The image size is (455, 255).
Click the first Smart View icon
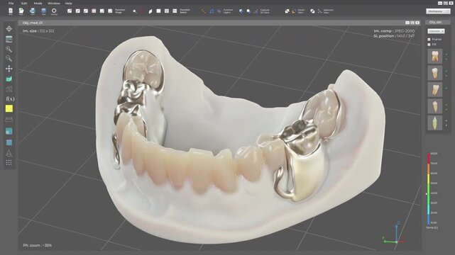pyautogui.click(x=287, y=11)
